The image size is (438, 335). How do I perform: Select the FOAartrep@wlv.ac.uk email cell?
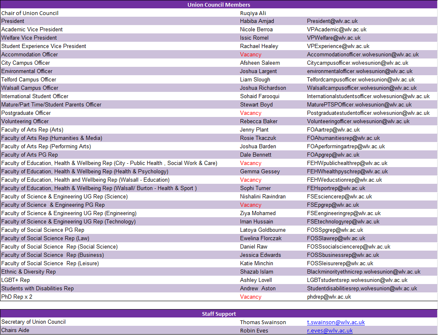[333, 130]
